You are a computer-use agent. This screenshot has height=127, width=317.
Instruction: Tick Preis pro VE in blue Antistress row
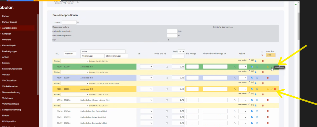pos(167,78)
